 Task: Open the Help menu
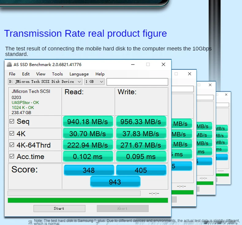[100, 74]
